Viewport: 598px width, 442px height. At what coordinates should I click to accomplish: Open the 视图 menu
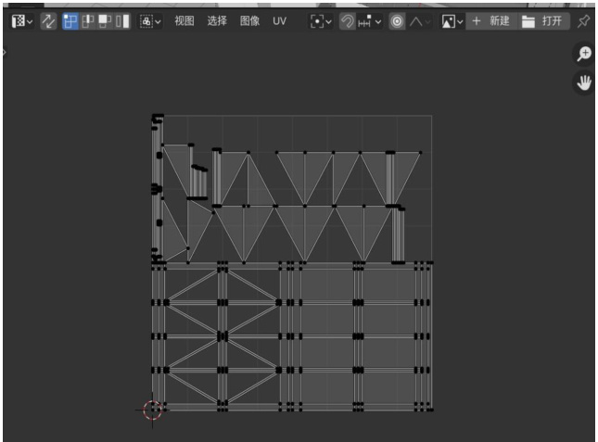pos(184,20)
